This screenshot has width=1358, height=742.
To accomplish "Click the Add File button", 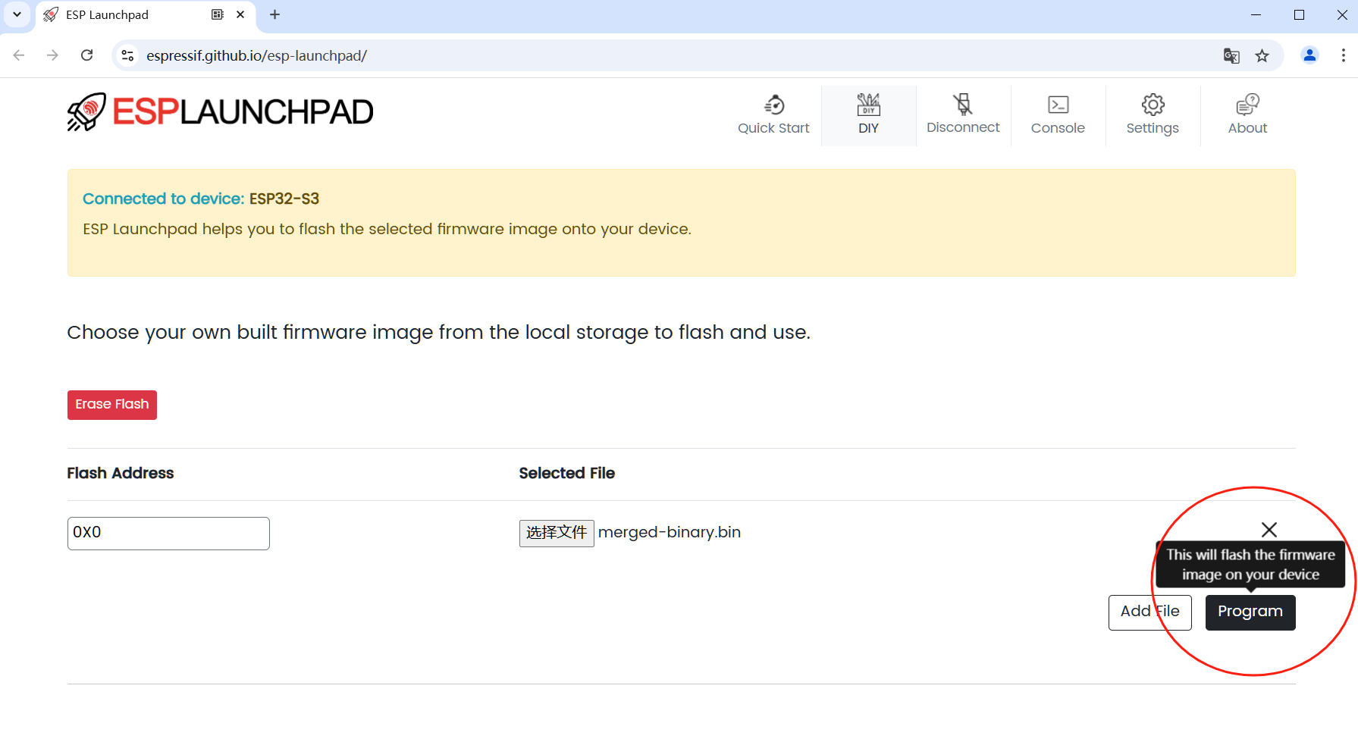I will point(1149,612).
